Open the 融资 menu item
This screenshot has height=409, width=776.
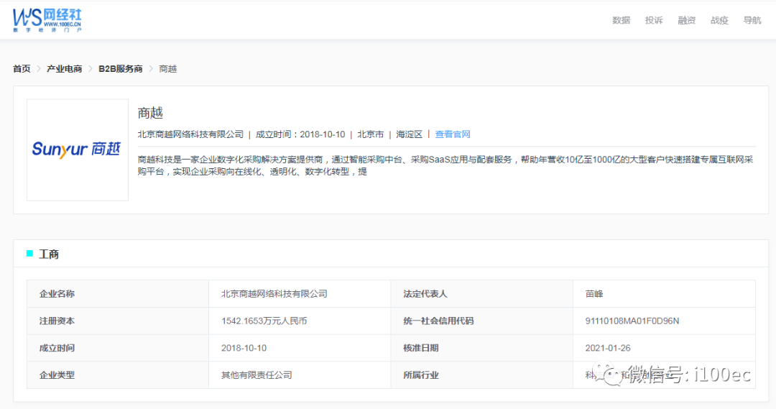(686, 20)
